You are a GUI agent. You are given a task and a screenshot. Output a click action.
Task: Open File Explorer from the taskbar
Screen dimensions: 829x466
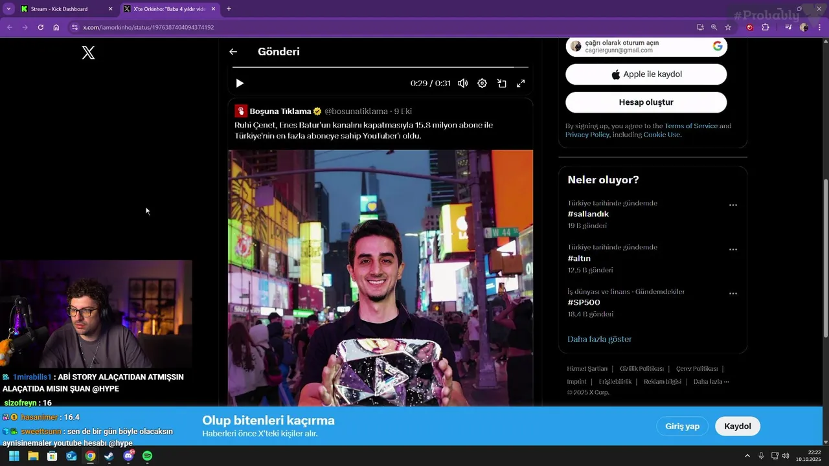(x=33, y=456)
